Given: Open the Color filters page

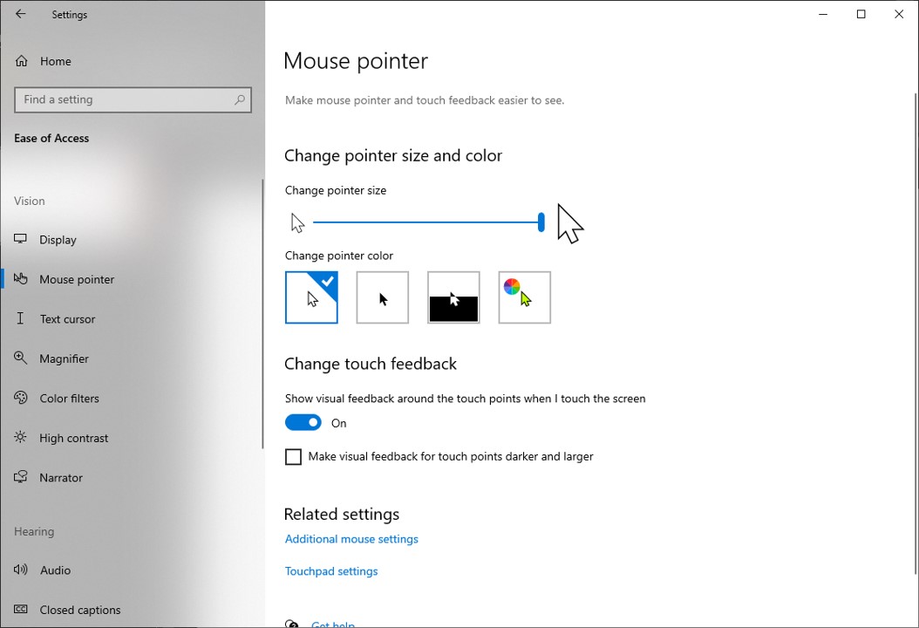Looking at the screenshot, I should click(69, 399).
